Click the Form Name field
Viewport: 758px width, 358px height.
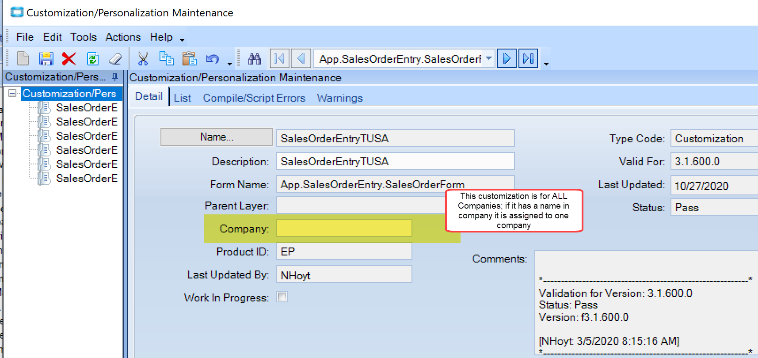(x=396, y=184)
